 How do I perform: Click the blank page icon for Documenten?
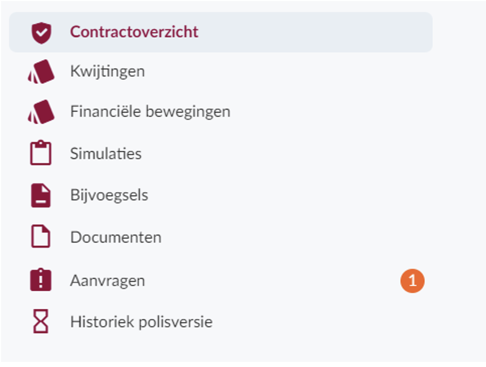[41, 236]
